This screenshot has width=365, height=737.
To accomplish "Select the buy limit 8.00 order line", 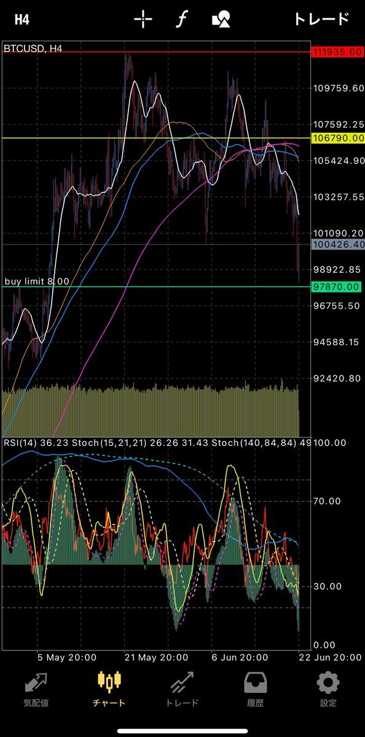I will [x=37, y=281].
